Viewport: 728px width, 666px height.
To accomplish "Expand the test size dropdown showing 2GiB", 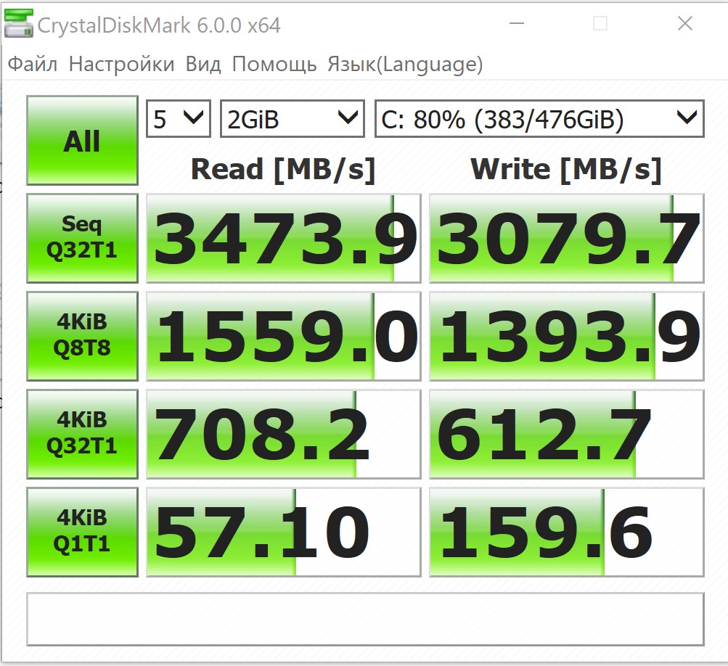I will 292,119.
